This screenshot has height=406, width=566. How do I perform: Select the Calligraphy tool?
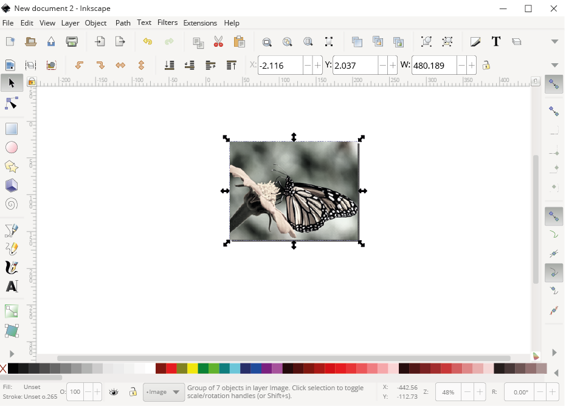click(x=12, y=267)
